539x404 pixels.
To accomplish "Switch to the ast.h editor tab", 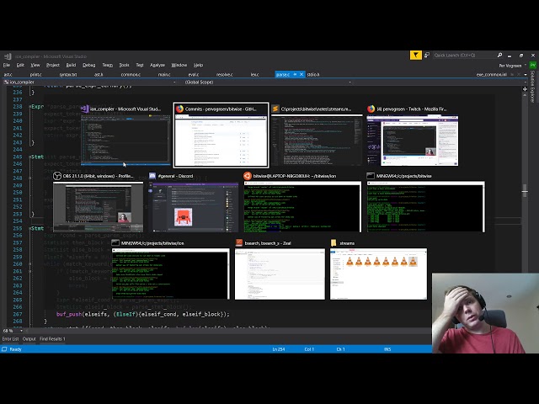I will (x=99, y=74).
